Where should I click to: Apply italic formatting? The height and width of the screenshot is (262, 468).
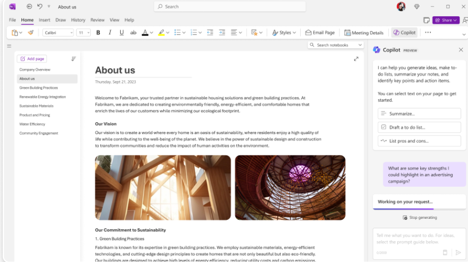tap(110, 33)
